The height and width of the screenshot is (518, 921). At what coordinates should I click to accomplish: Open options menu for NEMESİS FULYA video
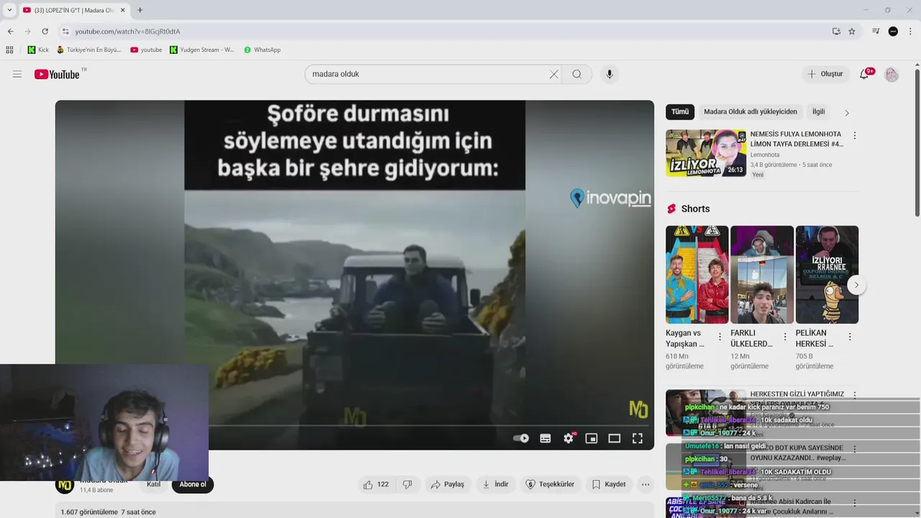pos(855,135)
